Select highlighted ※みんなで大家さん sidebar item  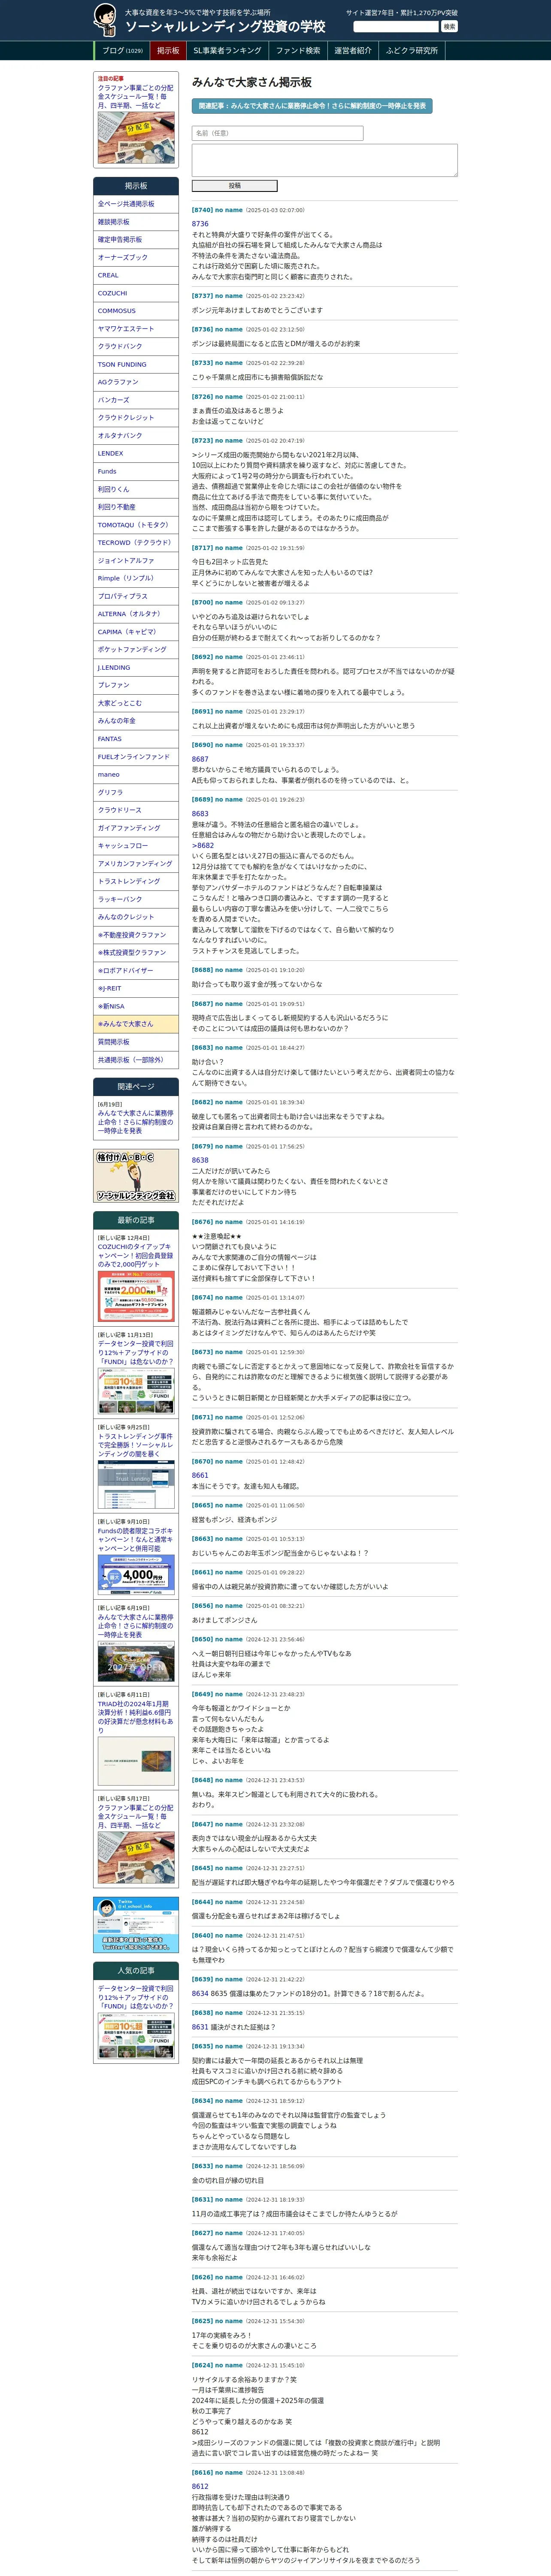[x=136, y=1025]
